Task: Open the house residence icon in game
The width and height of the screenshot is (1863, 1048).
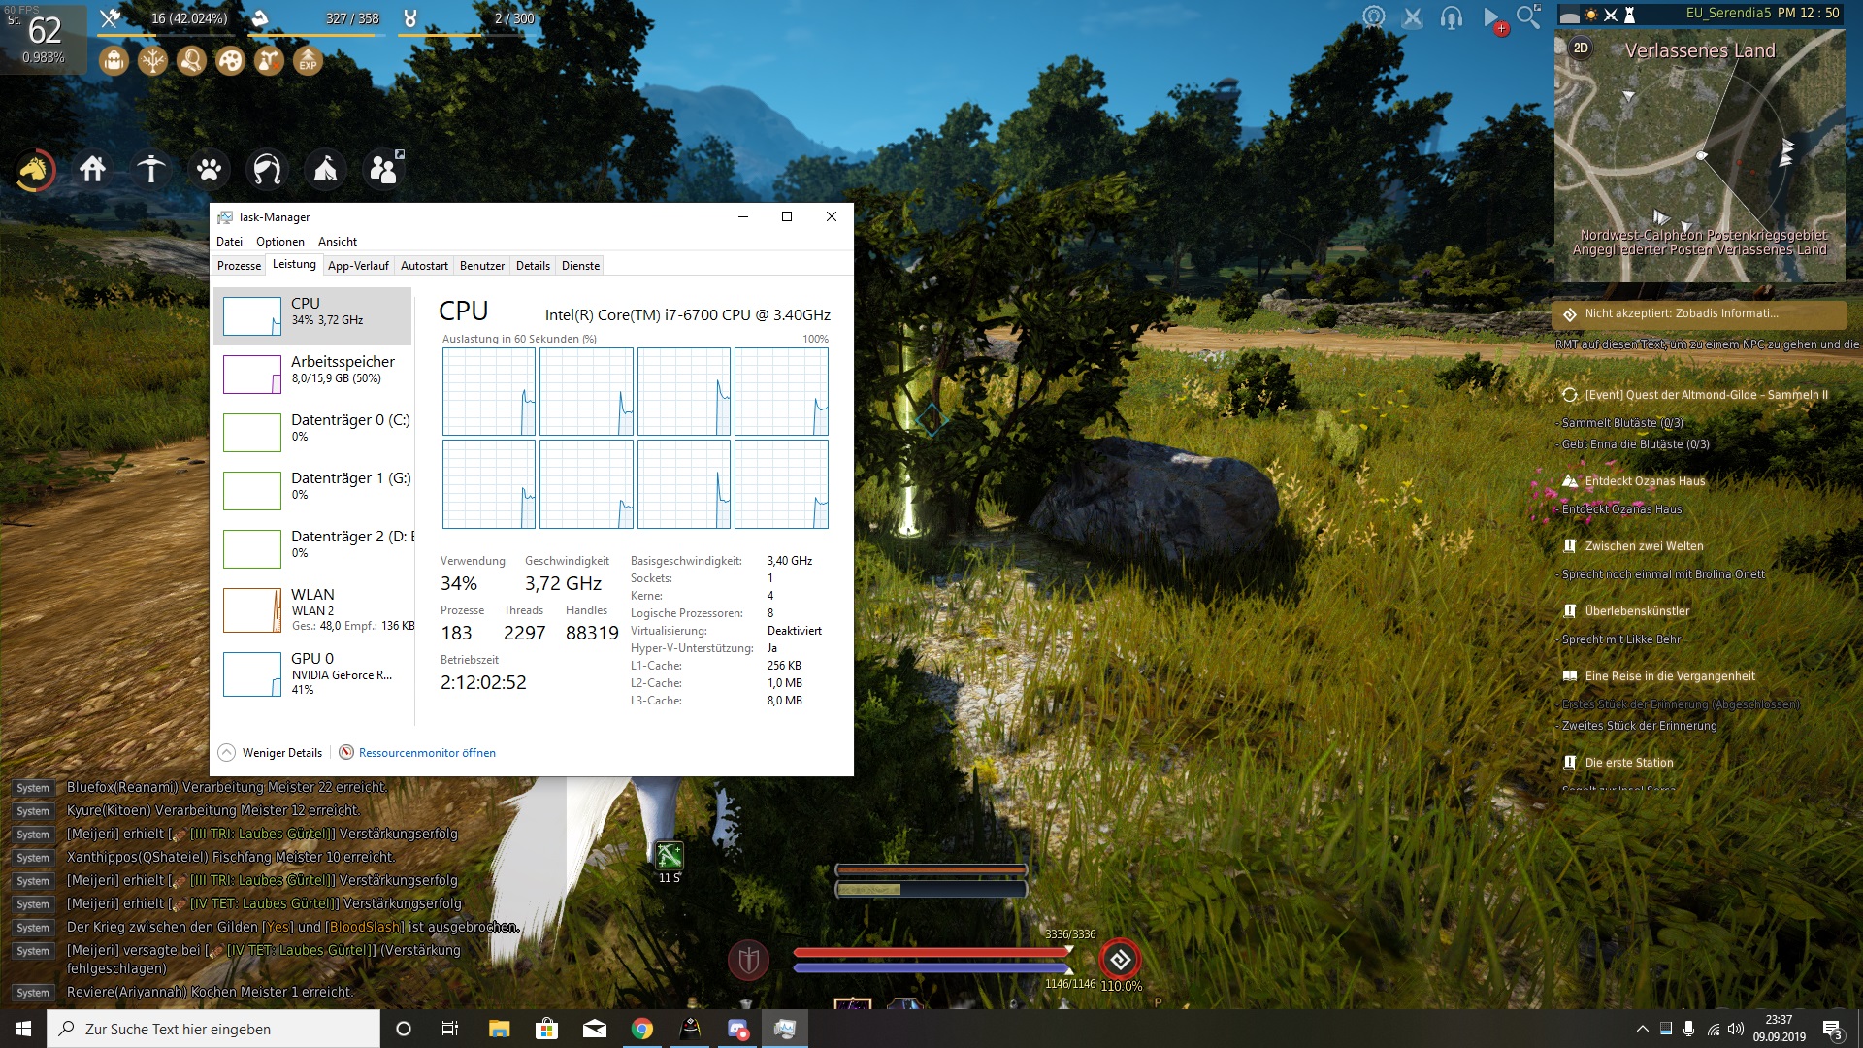Action: pyautogui.click(x=92, y=170)
